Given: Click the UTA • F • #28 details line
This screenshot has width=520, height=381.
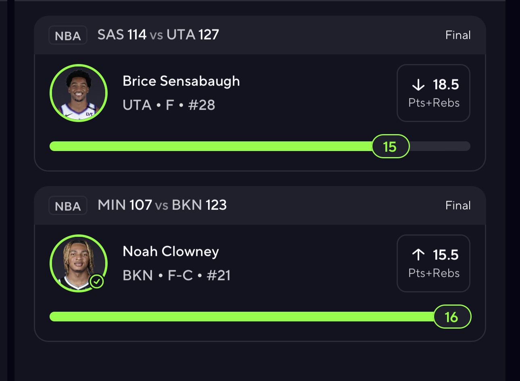Looking at the screenshot, I should 168,105.
